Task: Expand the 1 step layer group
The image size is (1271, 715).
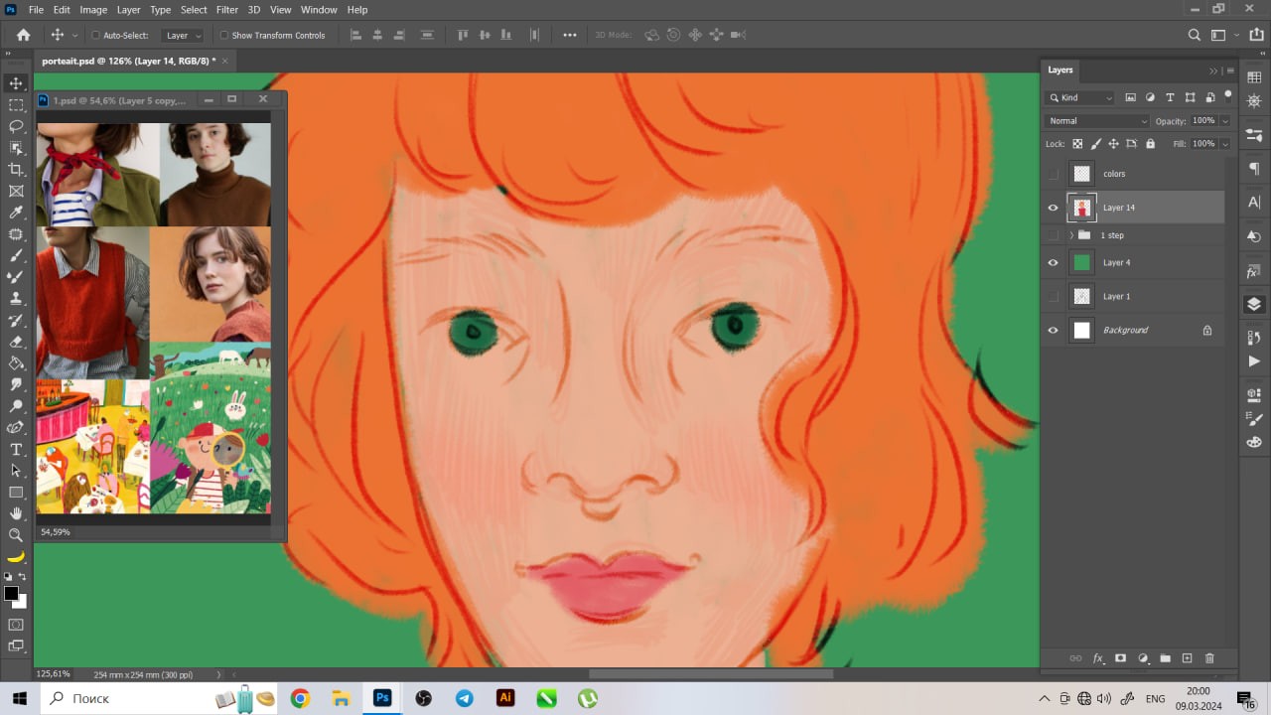Action: click(1071, 235)
